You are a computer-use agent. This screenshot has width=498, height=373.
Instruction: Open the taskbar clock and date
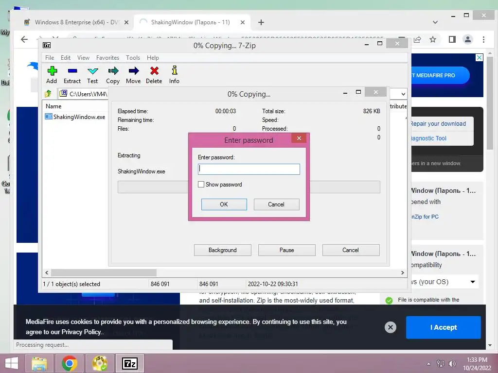click(x=477, y=364)
